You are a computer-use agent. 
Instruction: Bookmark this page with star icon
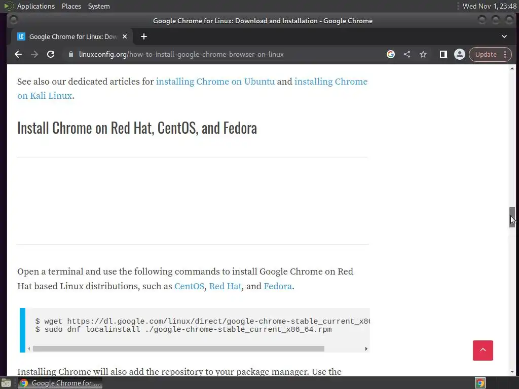(x=423, y=54)
